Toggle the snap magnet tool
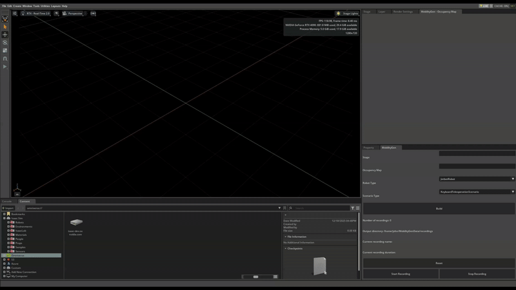 click(x=5, y=59)
